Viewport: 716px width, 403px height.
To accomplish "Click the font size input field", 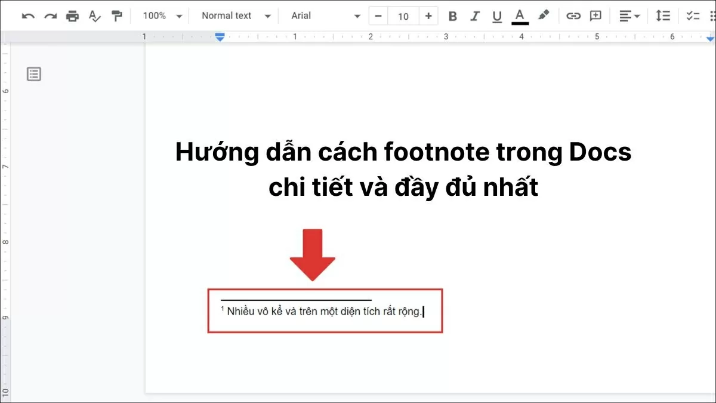I will [x=403, y=16].
